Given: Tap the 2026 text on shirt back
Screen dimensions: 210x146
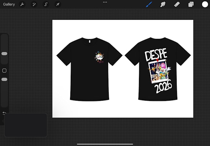Looking at the screenshot, I should (x=163, y=86).
